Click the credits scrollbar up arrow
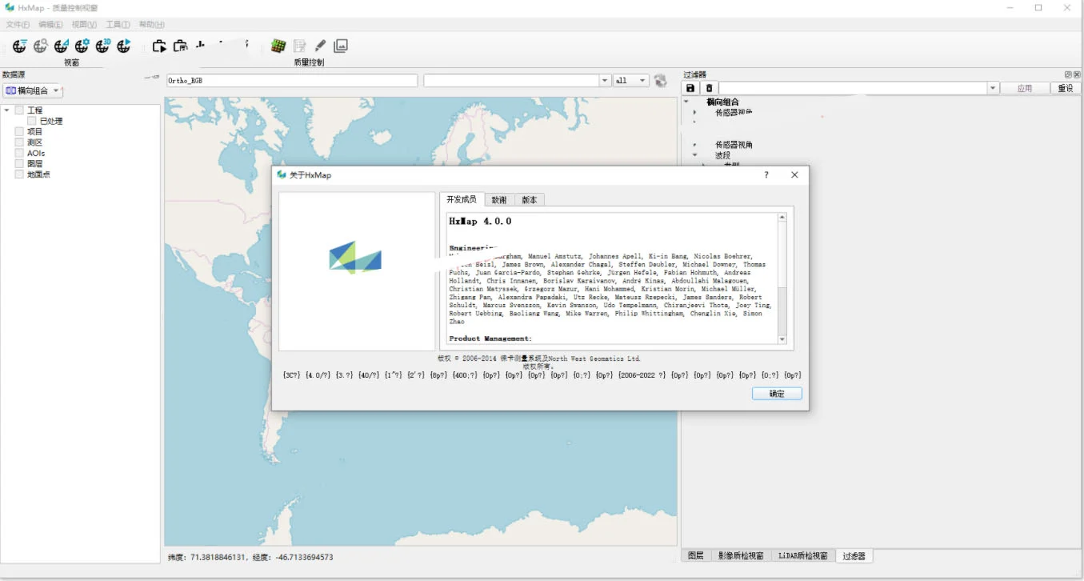Screen dimensions: 1084x581 [782, 217]
